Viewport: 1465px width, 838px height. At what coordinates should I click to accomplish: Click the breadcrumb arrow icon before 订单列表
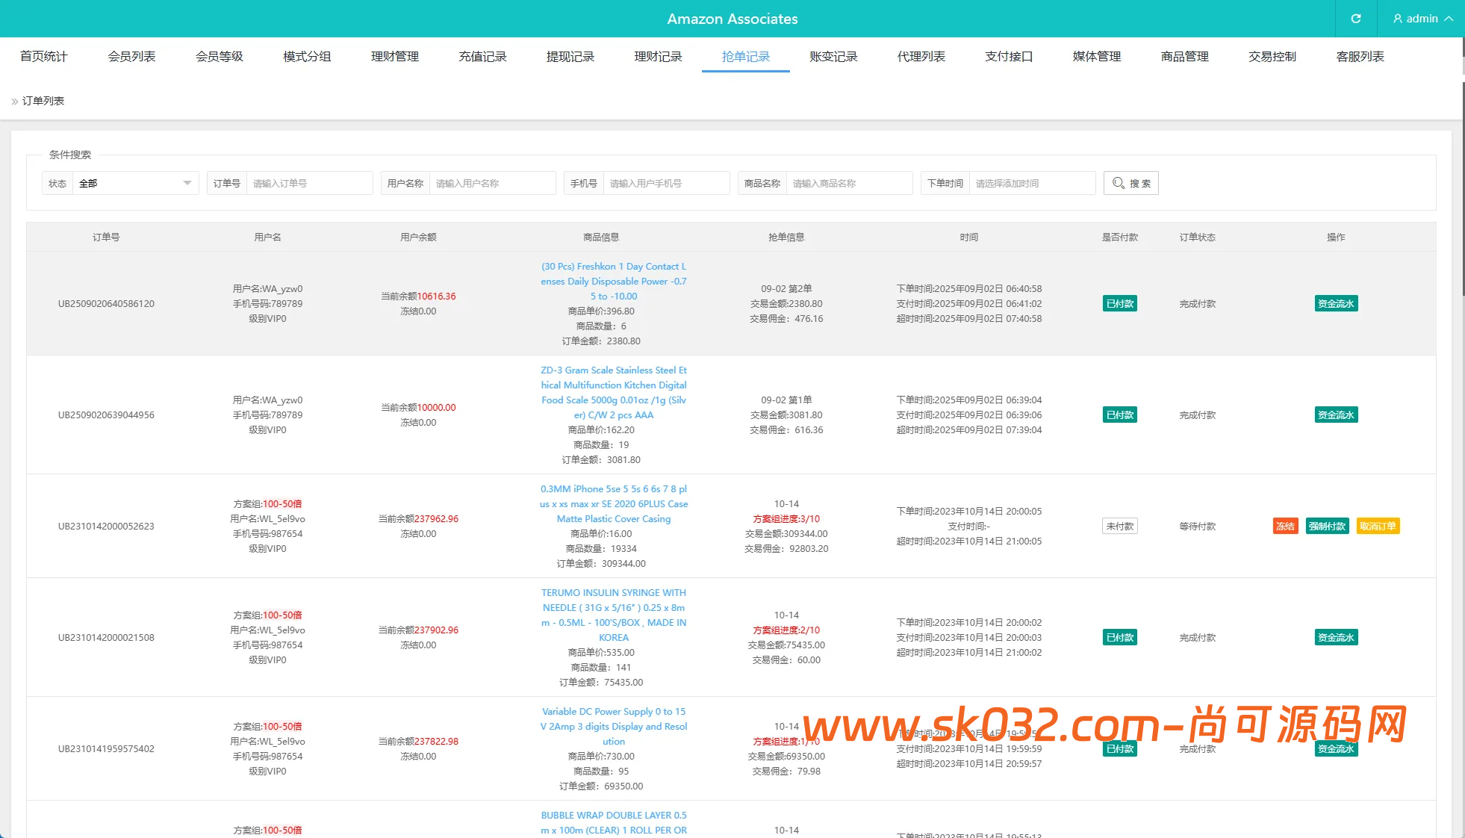coord(14,102)
